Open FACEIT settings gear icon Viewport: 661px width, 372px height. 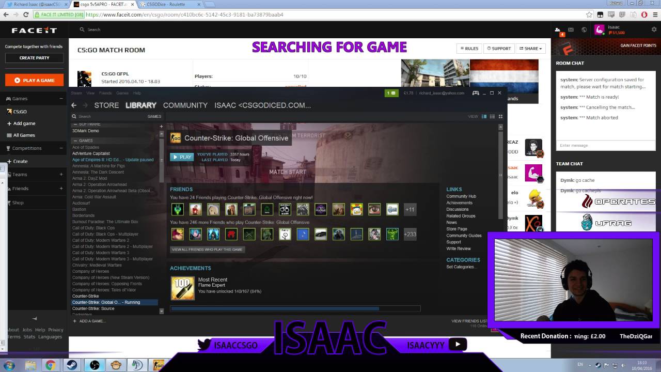(654, 29)
